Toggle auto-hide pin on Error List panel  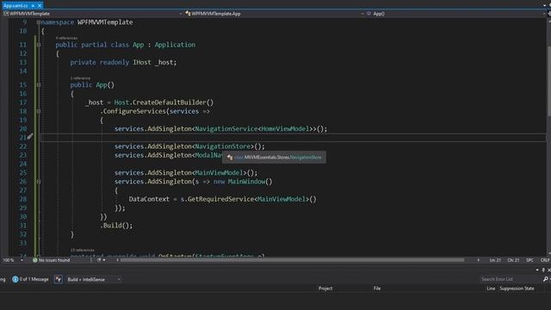pos(543,270)
